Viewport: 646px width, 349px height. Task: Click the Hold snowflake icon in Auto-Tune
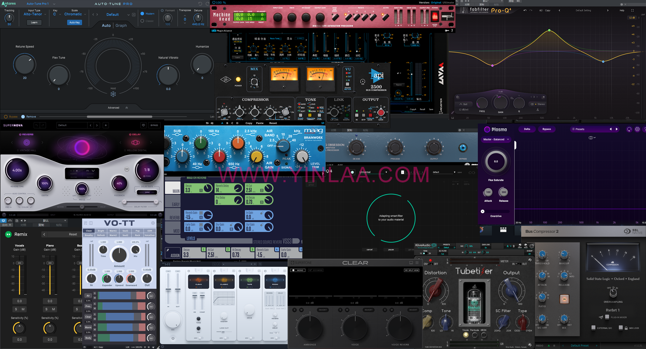113,94
